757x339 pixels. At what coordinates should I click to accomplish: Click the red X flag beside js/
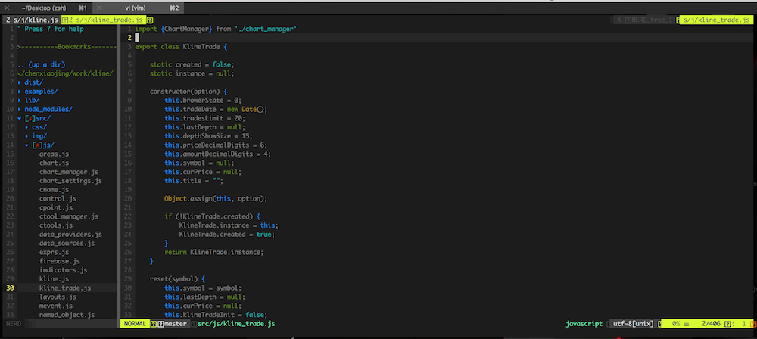pyautogui.click(x=38, y=145)
